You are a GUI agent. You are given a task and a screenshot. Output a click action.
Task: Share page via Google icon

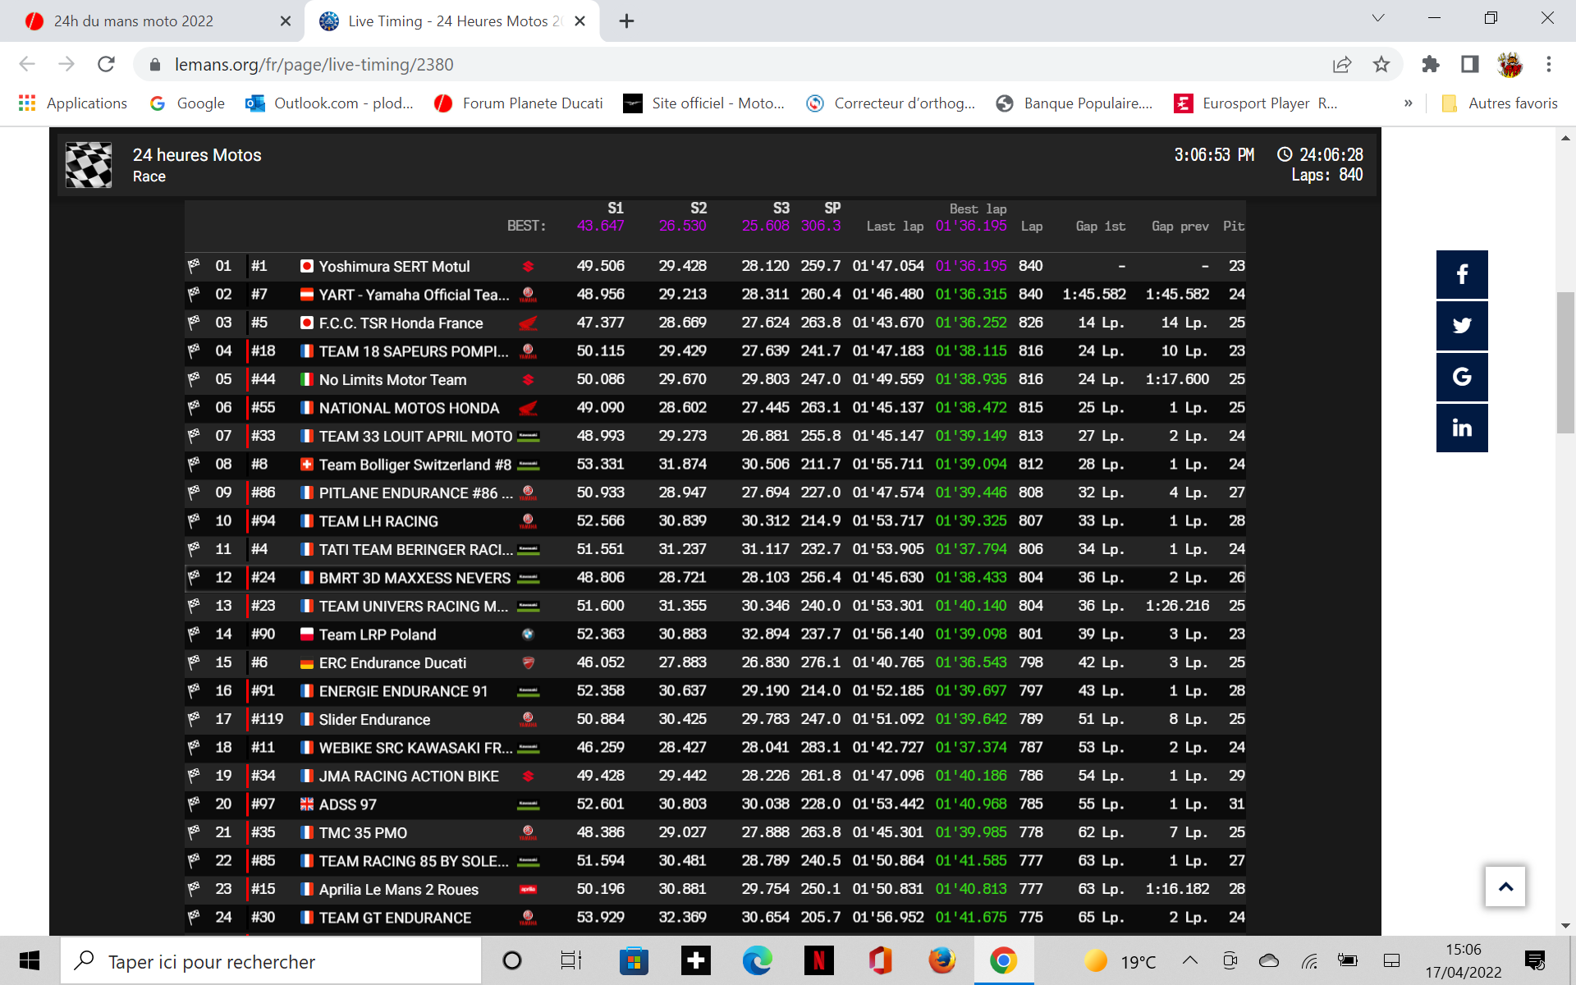click(1462, 377)
